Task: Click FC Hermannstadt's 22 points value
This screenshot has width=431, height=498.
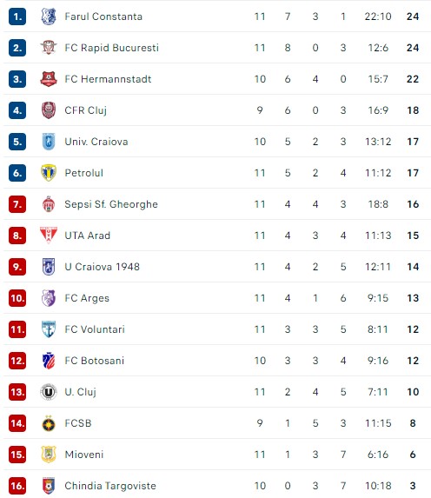Action: (413, 79)
